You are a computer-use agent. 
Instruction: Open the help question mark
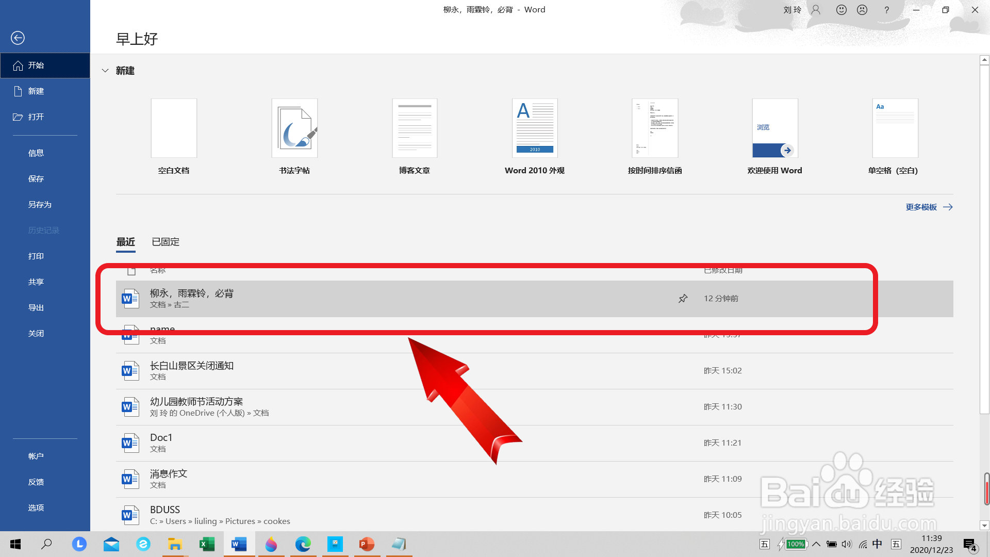click(x=886, y=10)
